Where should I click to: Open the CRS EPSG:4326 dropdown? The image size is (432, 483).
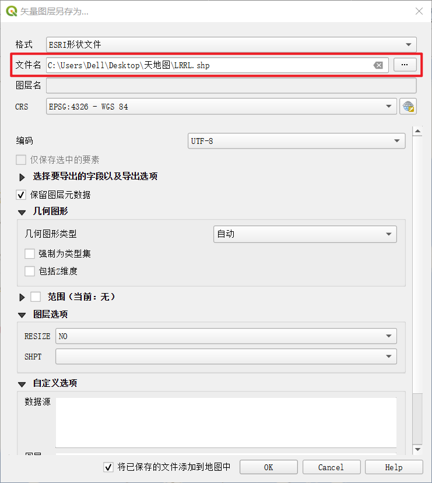pyautogui.click(x=221, y=107)
